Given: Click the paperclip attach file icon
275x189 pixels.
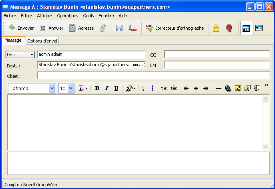Looking at the screenshot, I should [x=103, y=28].
